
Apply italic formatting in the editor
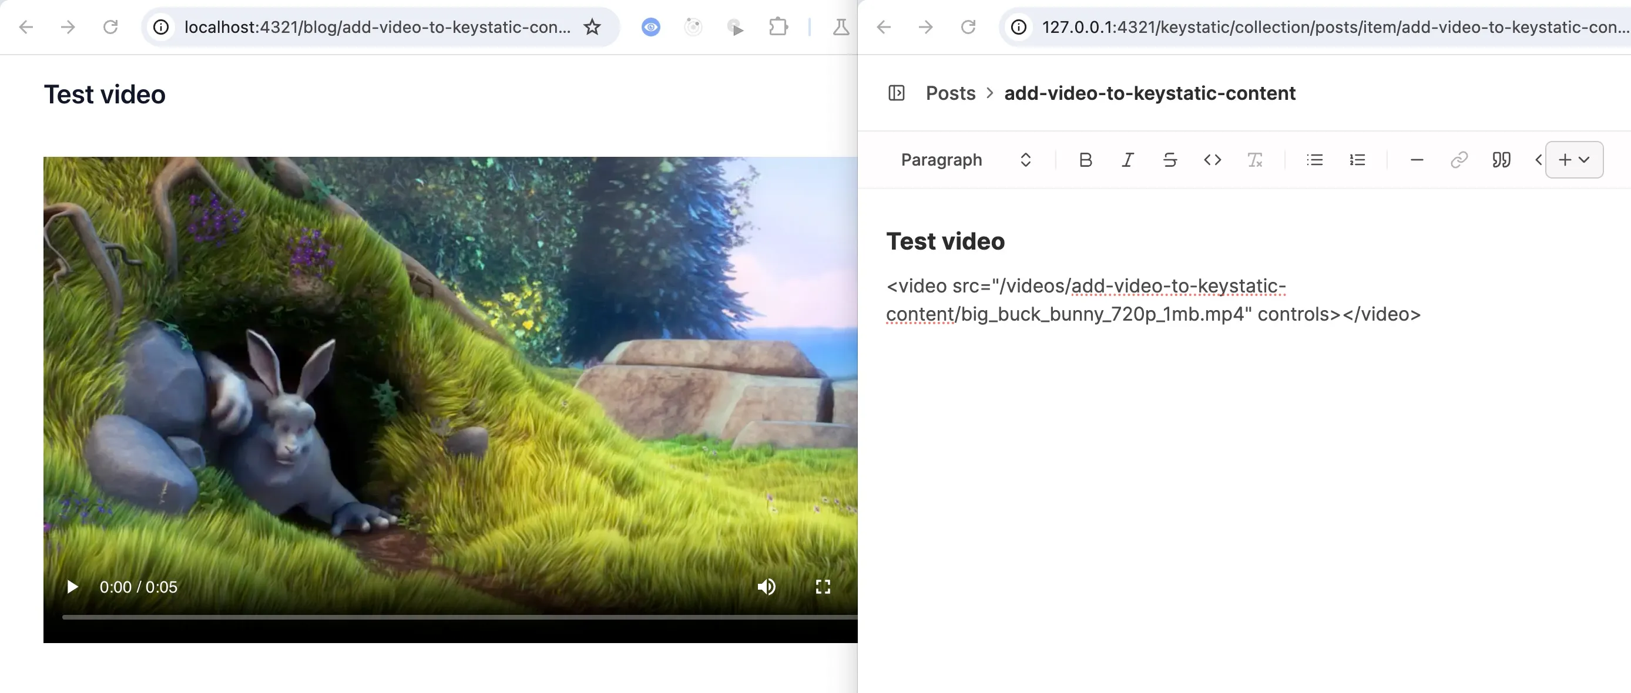pos(1127,160)
